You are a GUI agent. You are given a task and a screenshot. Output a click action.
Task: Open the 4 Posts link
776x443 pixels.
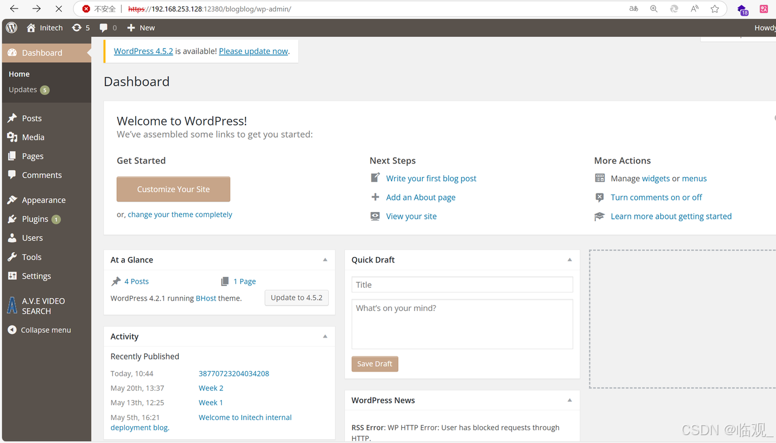click(x=136, y=281)
